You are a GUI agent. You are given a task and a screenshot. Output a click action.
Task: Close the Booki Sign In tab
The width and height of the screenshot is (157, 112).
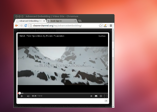75,21
